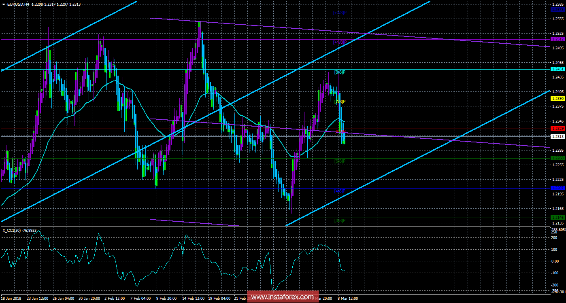The image size is (566, 303).
Task: Select the [+1/8]P Murray level label
Action: click(340, 42)
